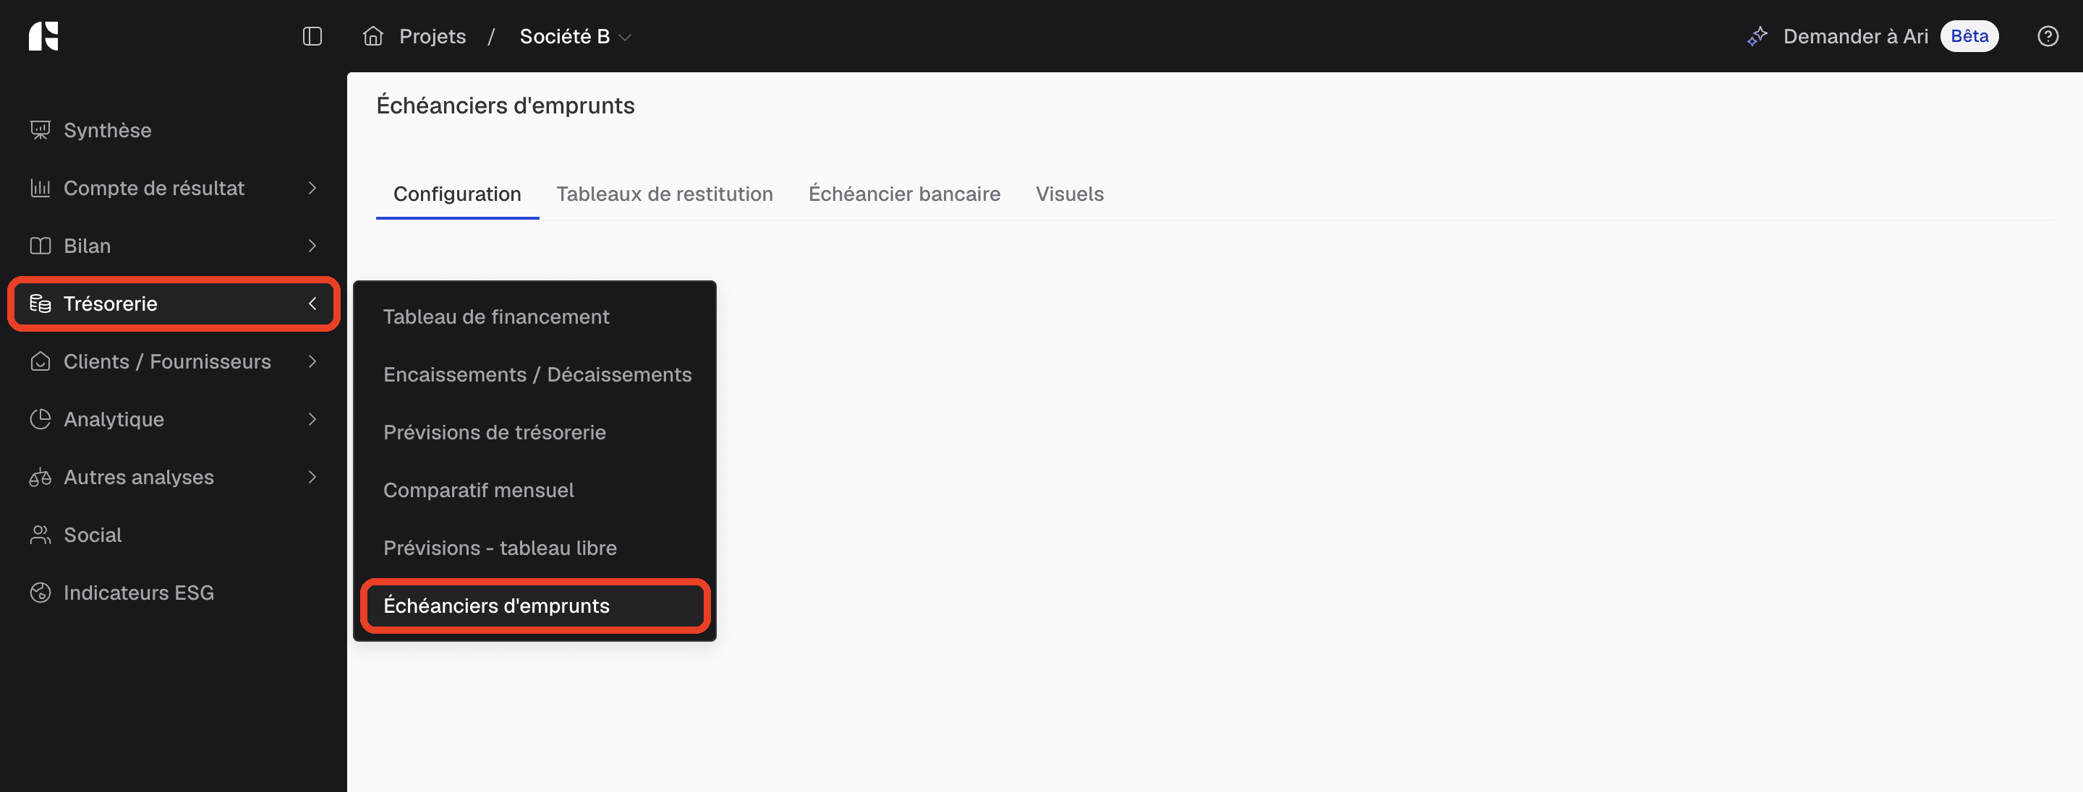Open Synthèse in the sidebar

coord(108,130)
